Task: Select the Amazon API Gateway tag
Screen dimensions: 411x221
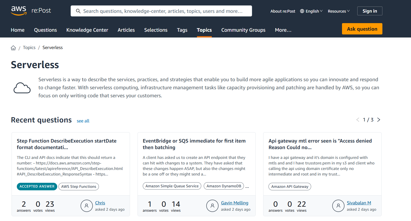Action: tap(290, 187)
